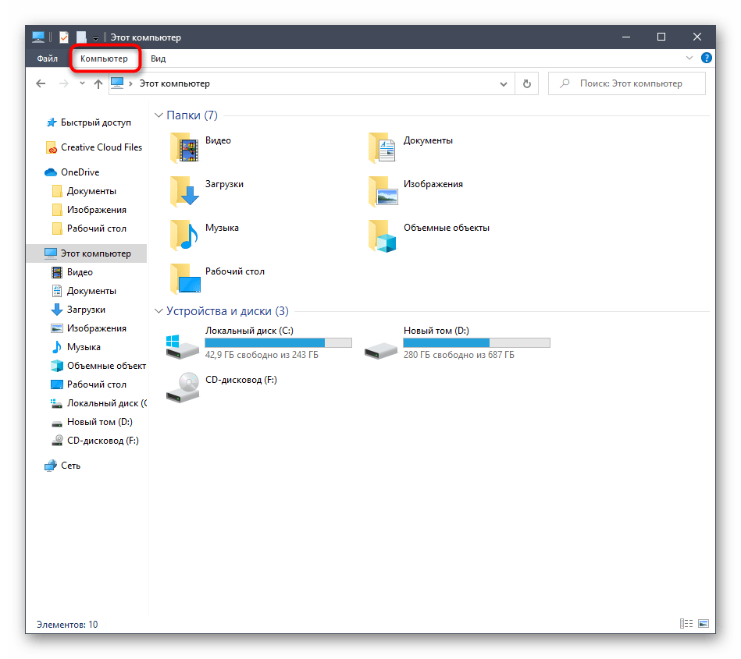Go up one folder level arrow
The image size is (741, 659).
pos(98,83)
